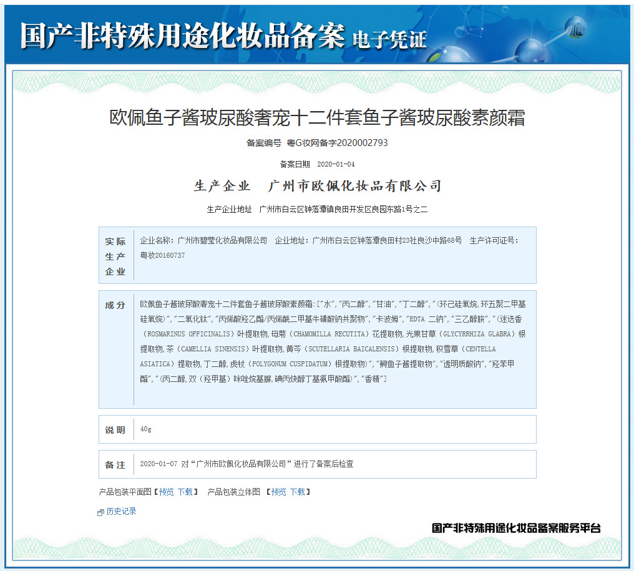Click the product name heading
The image size is (634, 571).
tap(317, 117)
